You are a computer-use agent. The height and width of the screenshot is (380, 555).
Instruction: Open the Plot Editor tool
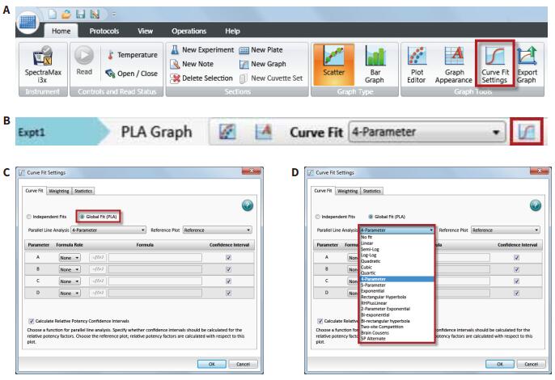pos(417,65)
